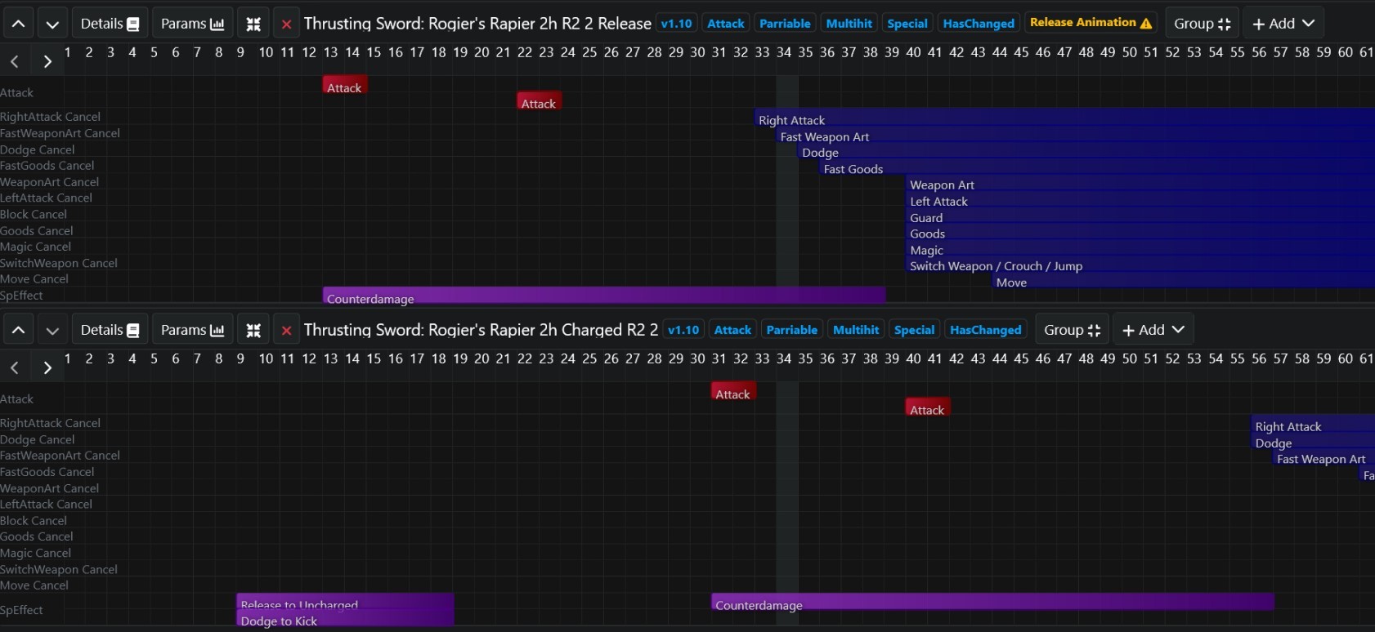Screen dimensions: 1375x632
Task: Click Attack tag on Release animation header
Action: tap(726, 24)
